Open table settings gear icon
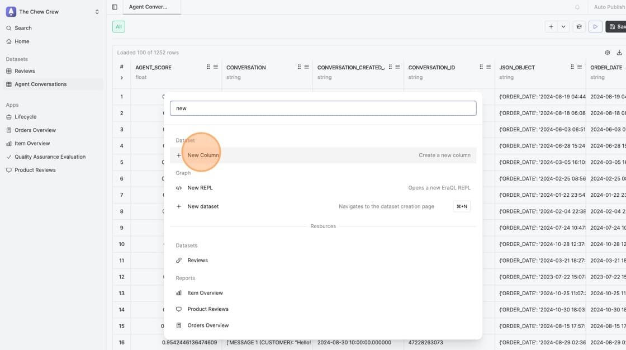The image size is (626, 350). [x=608, y=53]
